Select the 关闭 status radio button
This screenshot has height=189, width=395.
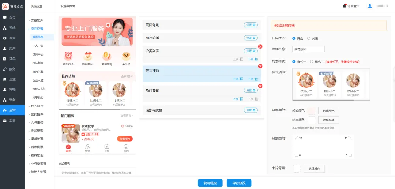pyautogui.click(x=309, y=38)
